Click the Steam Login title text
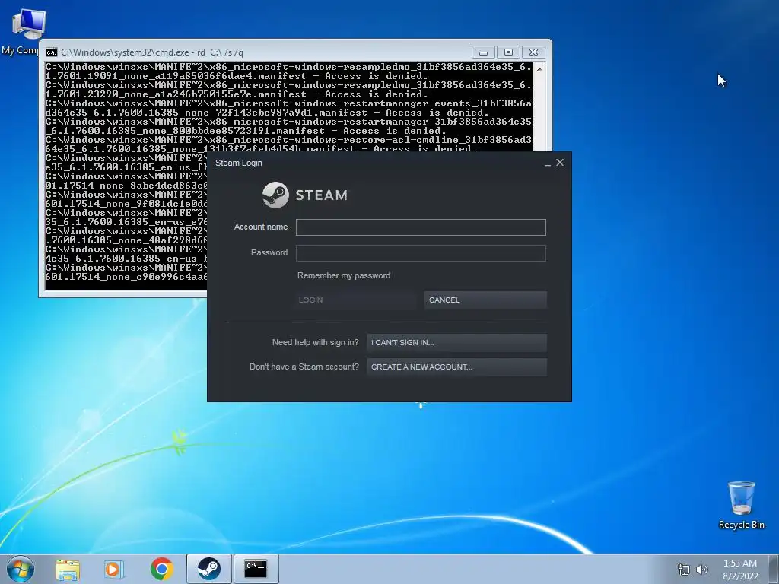 [x=238, y=163]
